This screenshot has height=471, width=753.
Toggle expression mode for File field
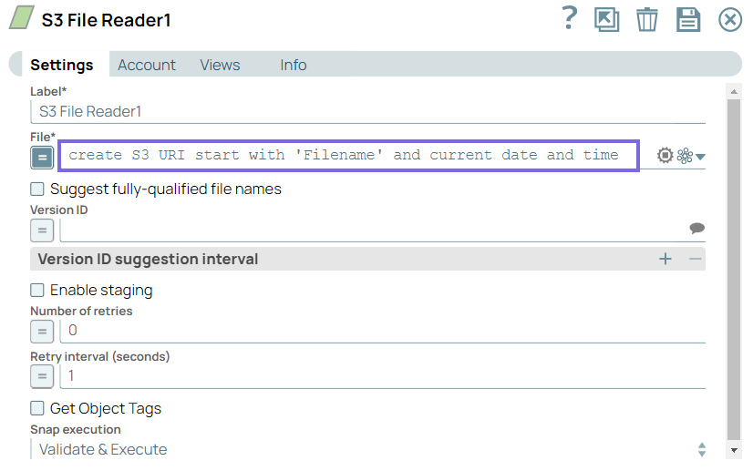(42, 157)
